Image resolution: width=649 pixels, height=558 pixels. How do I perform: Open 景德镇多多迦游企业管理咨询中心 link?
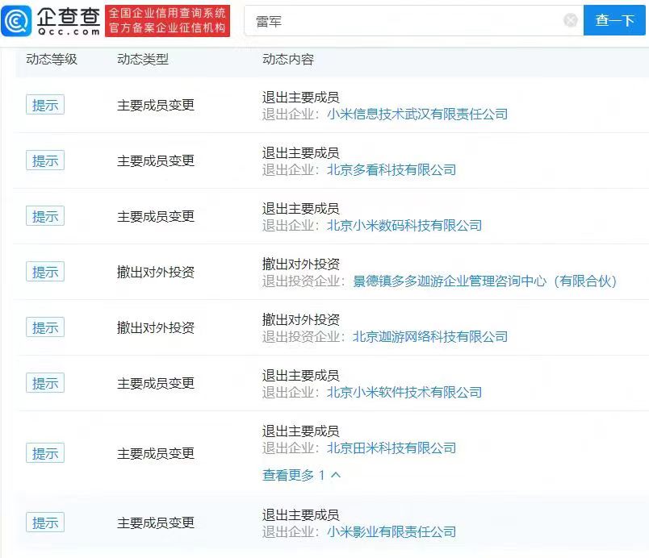pyautogui.click(x=484, y=281)
